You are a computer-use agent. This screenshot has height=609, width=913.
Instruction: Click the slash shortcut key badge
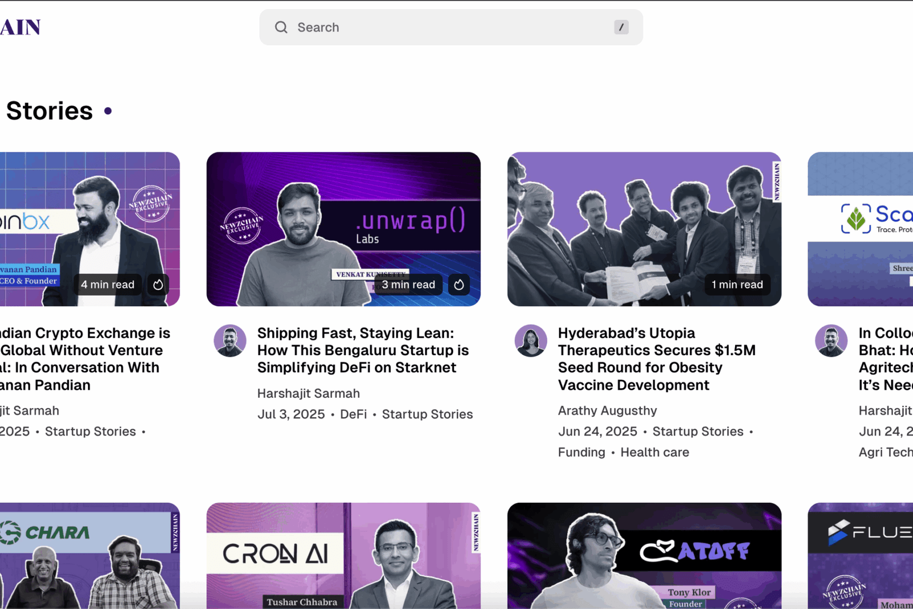click(x=621, y=27)
